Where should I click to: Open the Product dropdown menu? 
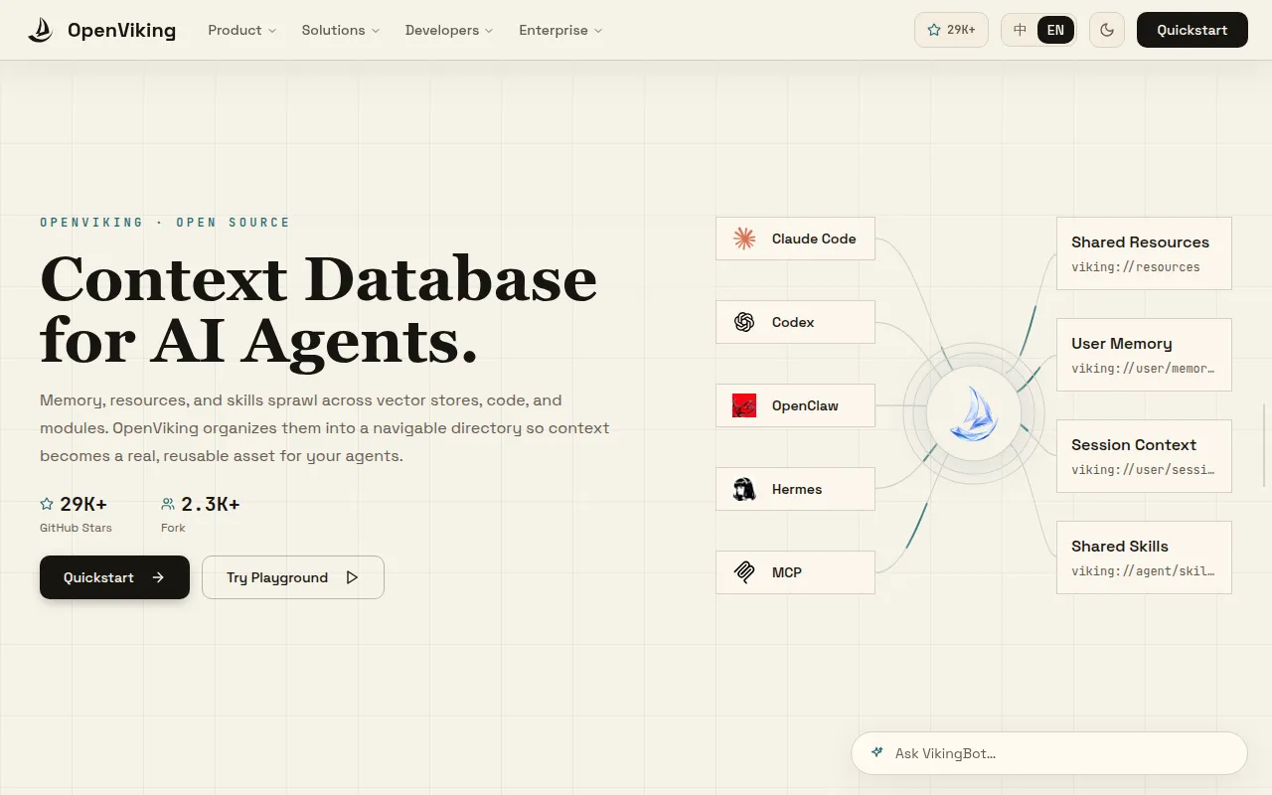click(x=242, y=30)
